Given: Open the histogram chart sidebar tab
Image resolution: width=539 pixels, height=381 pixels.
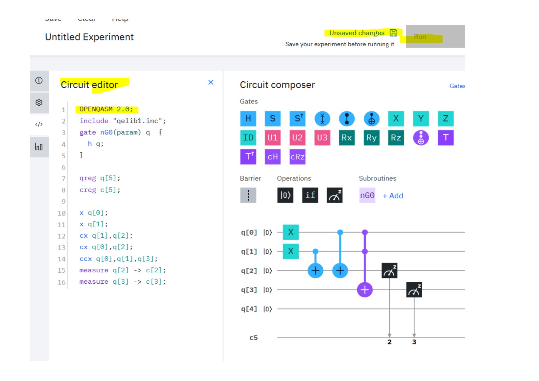Looking at the screenshot, I should (39, 147).
